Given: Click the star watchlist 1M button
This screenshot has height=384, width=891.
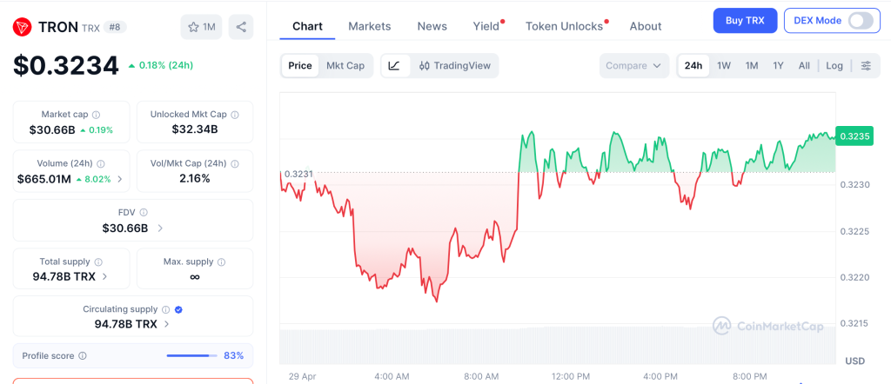Looking at the screenshot, I should [x=201, y=27].
